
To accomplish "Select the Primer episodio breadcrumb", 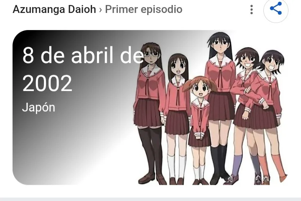I will pos(143,9).
